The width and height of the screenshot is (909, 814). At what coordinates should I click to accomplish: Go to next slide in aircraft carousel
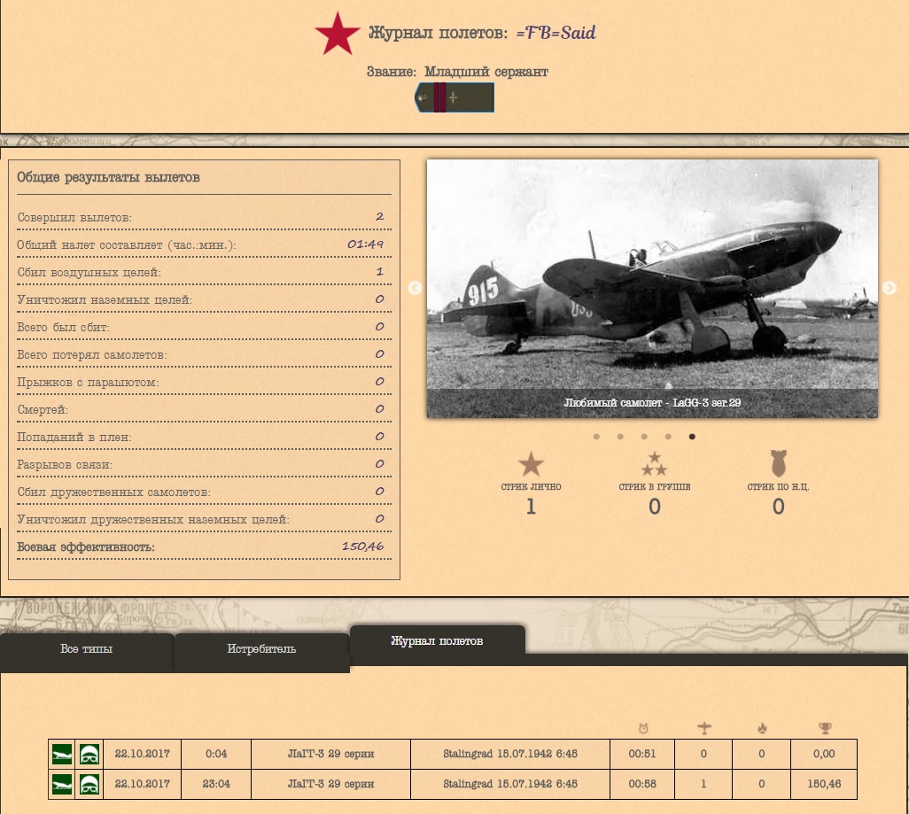pyautogui.click(x=890, y=288)
